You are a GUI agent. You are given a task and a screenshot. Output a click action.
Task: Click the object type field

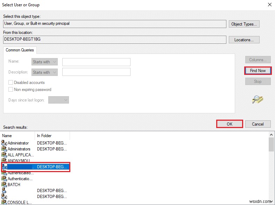pyautogui.click(x=115, y=24)
